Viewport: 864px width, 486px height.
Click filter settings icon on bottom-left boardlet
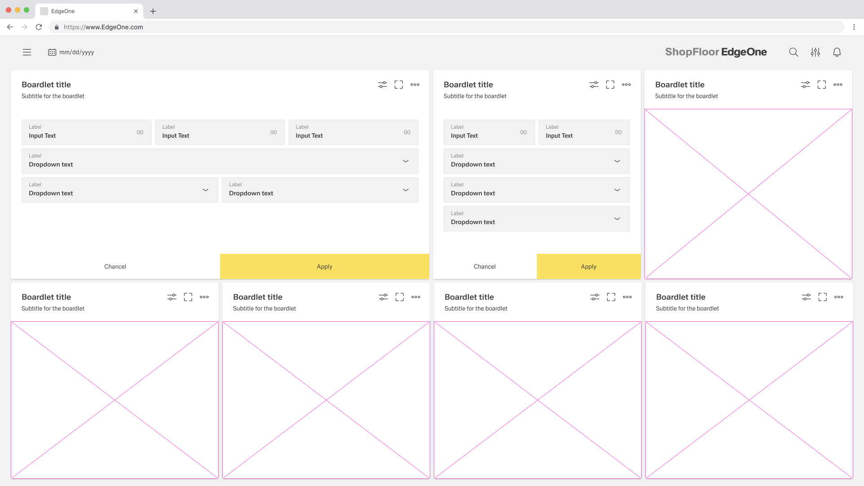pyautogui.click(x=171, y=297)
